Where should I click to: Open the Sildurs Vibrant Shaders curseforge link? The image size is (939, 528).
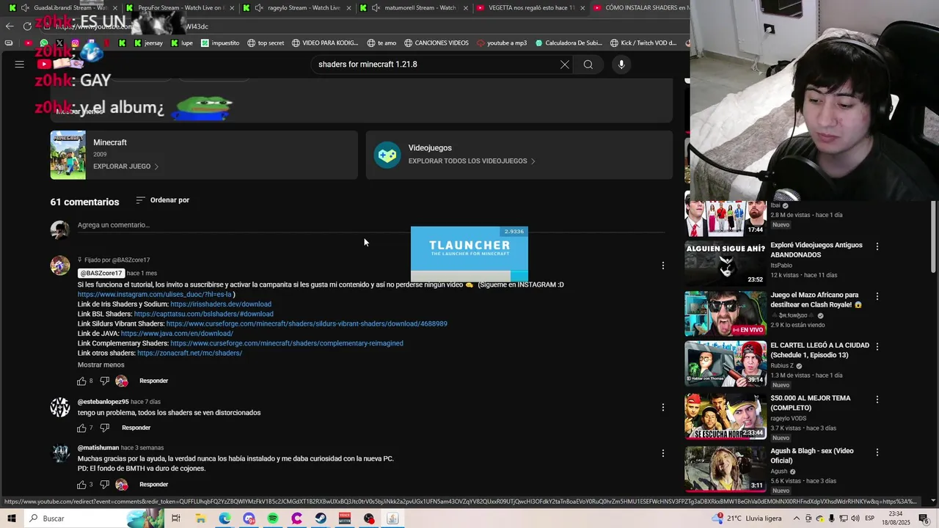pyautogui.click(x=307, y=324)
